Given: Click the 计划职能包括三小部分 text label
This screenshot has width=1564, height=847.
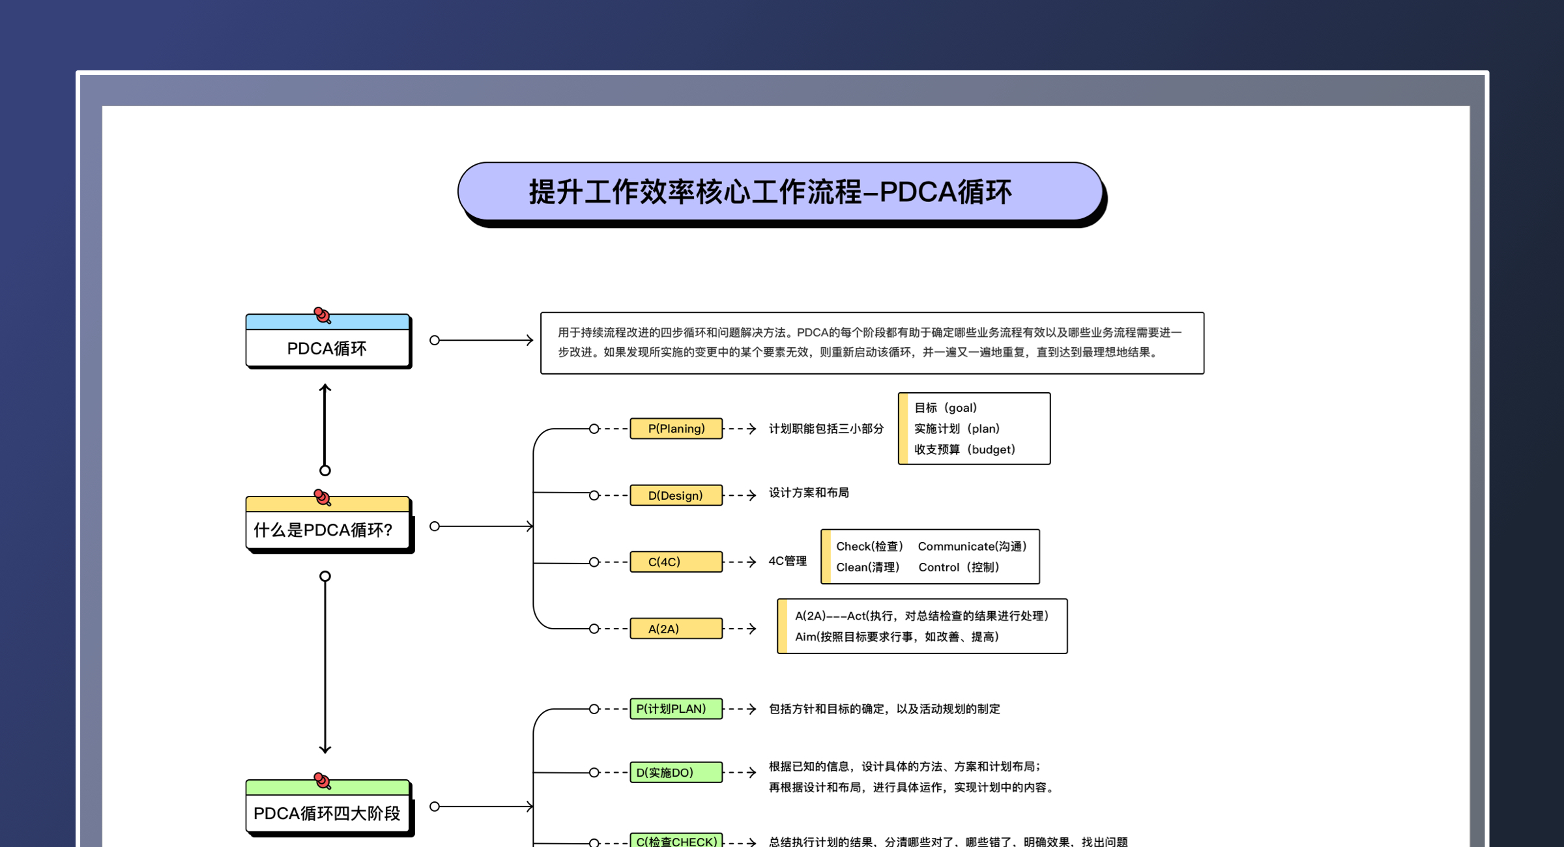Looking at the screenshot, I should point(826,429).
